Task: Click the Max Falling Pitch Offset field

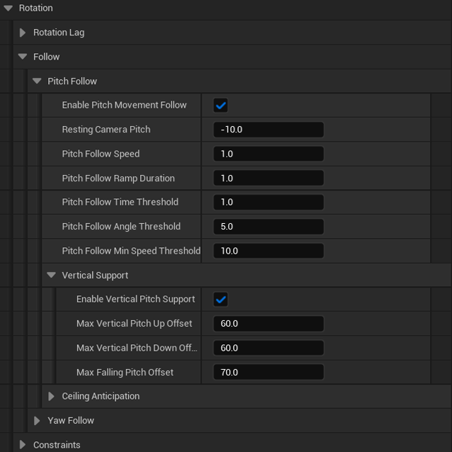Action: [x=268, y=372]
